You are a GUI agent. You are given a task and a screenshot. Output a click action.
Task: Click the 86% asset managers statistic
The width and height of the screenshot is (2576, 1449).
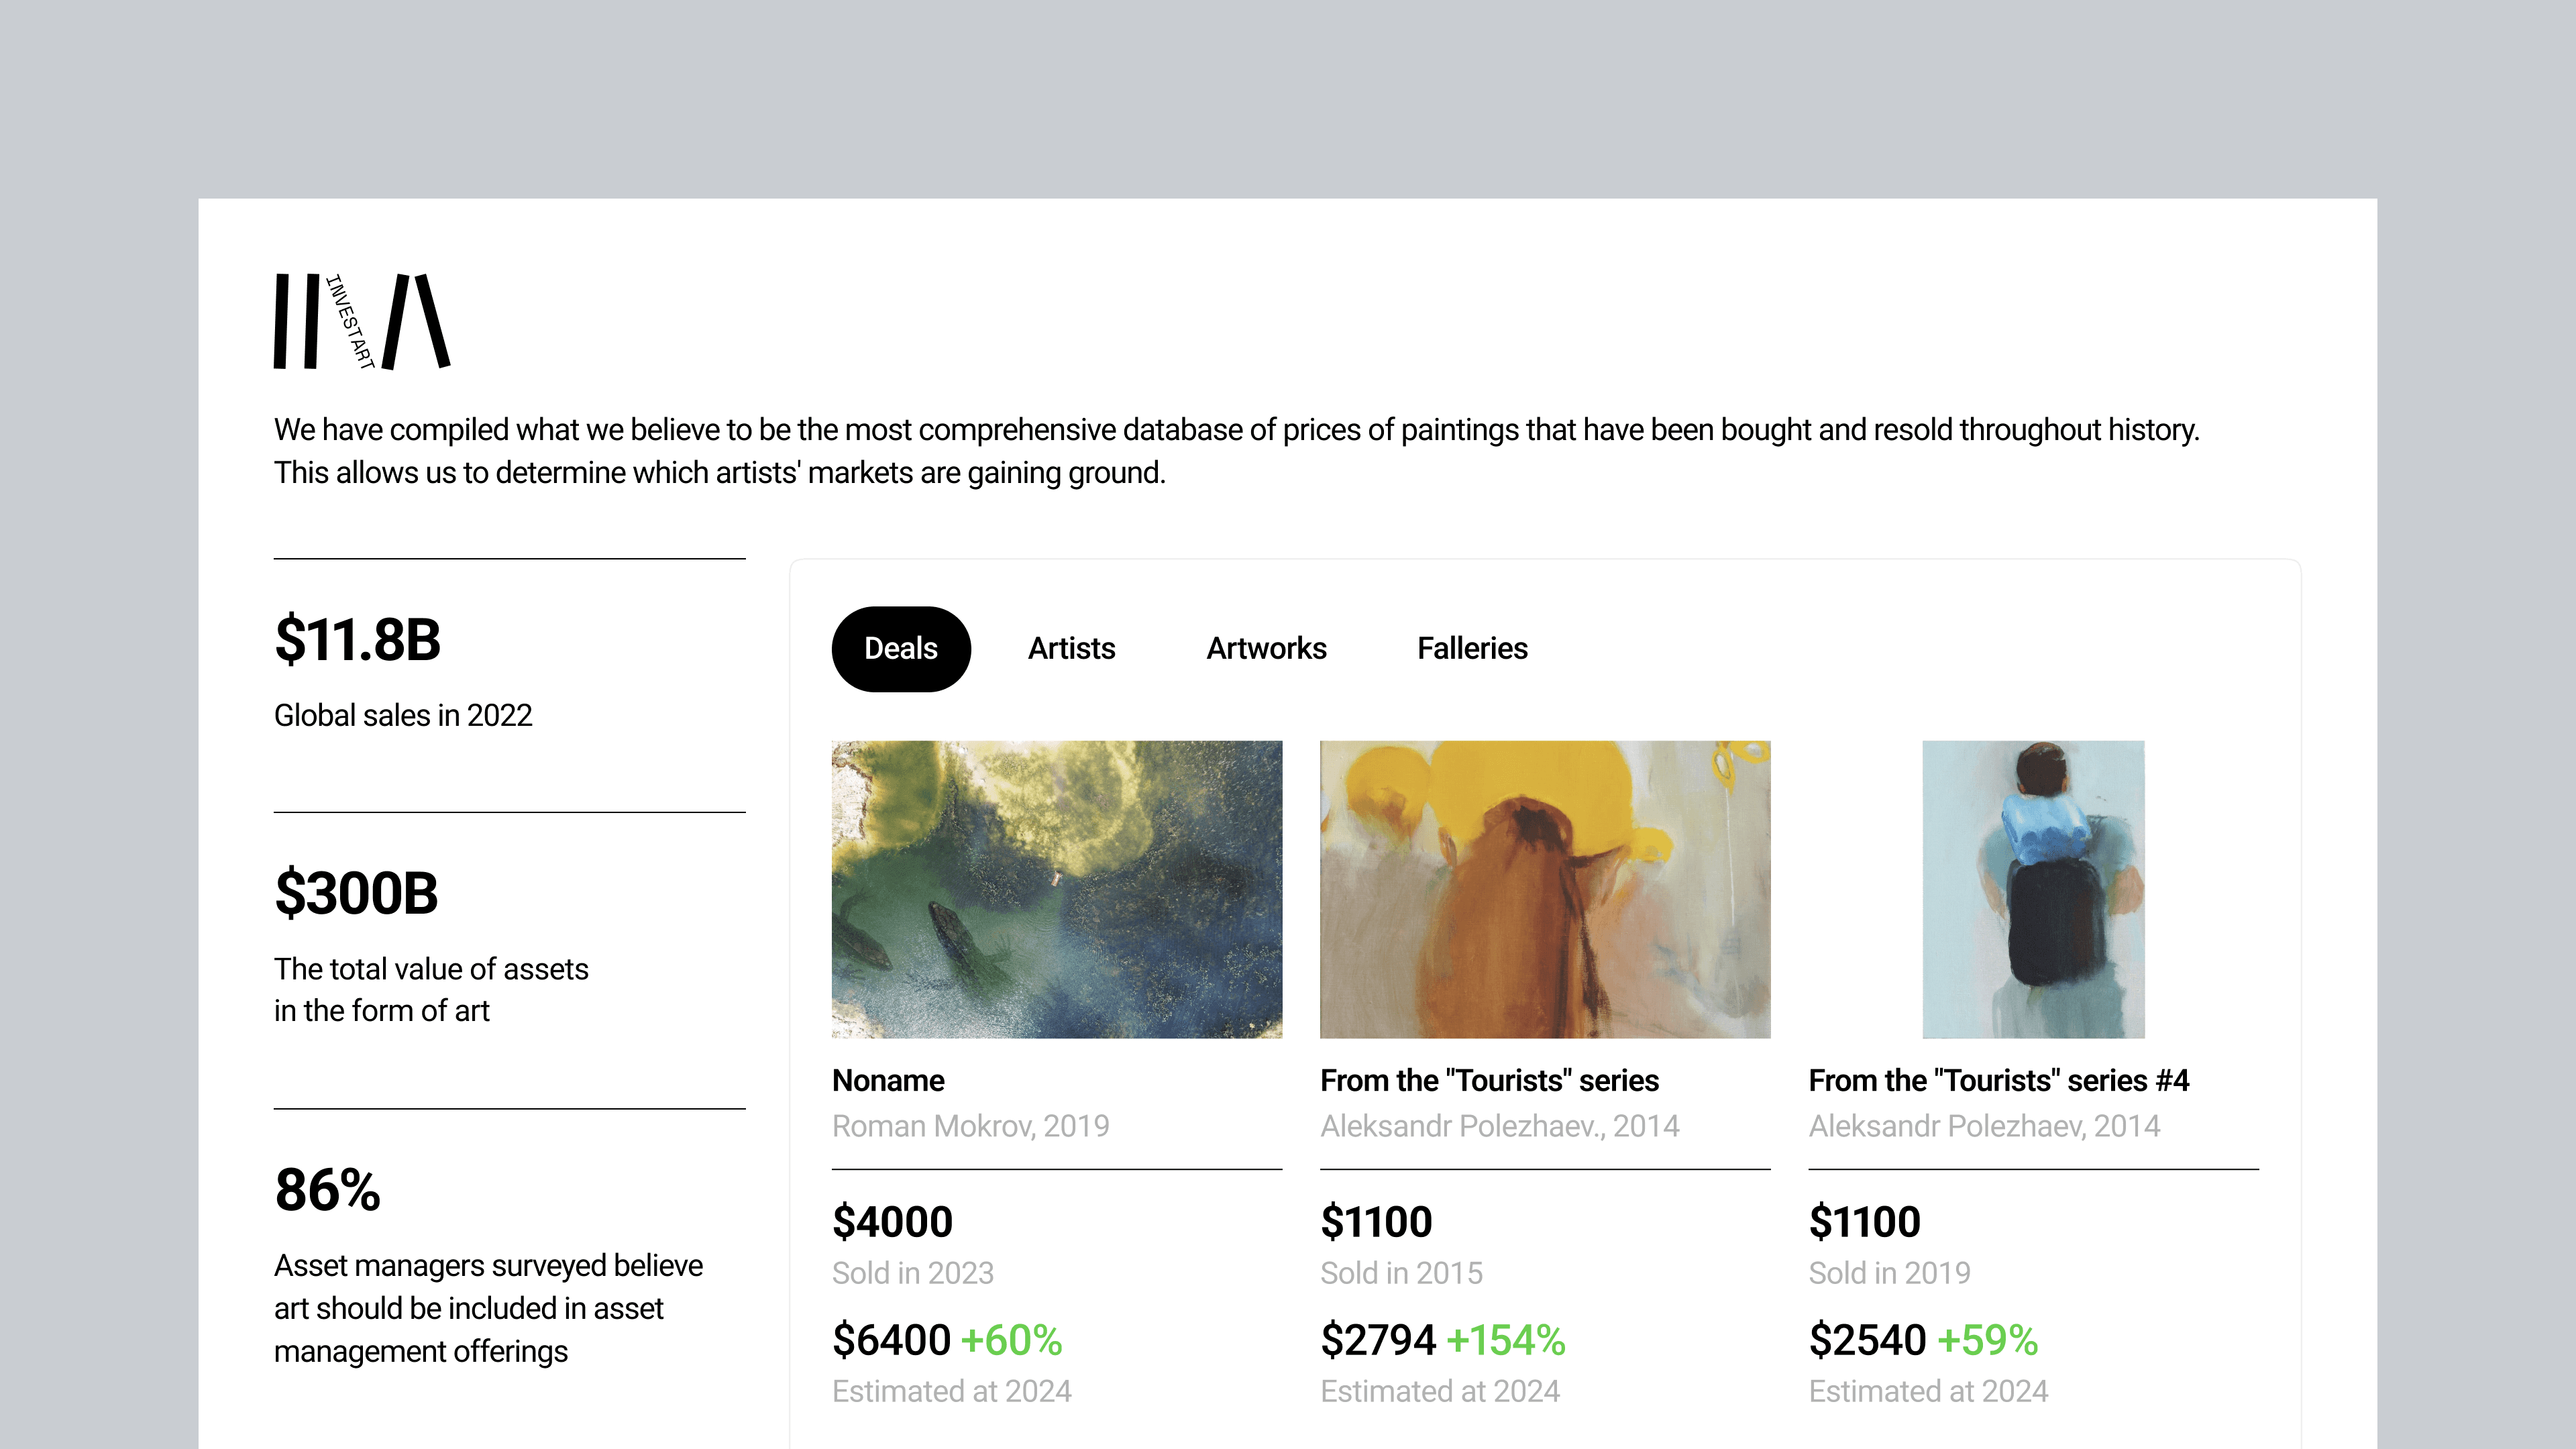tap(327, 1190)
